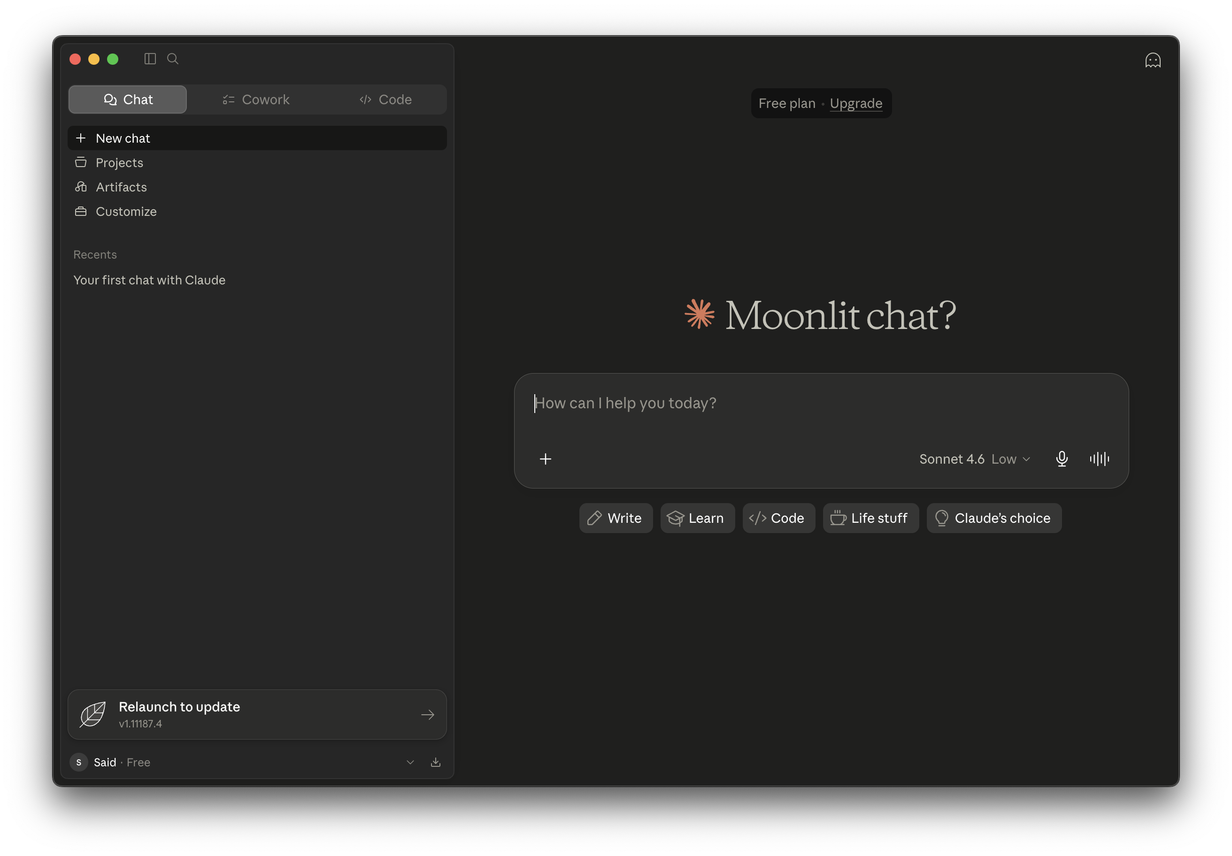The height and width of the screenshot is (856, 1232).
Task: Click the Projects folder icon
Action: click(81, 162)
